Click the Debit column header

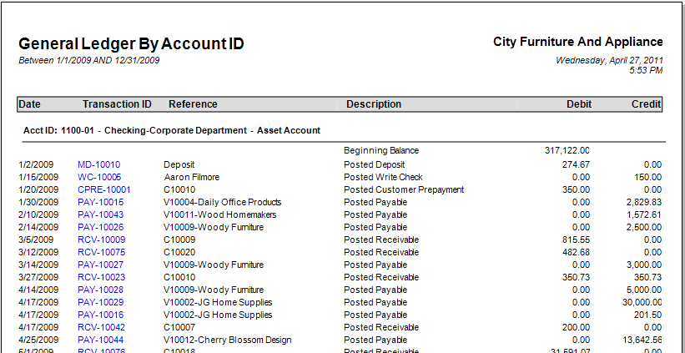(x=579, y=104)
